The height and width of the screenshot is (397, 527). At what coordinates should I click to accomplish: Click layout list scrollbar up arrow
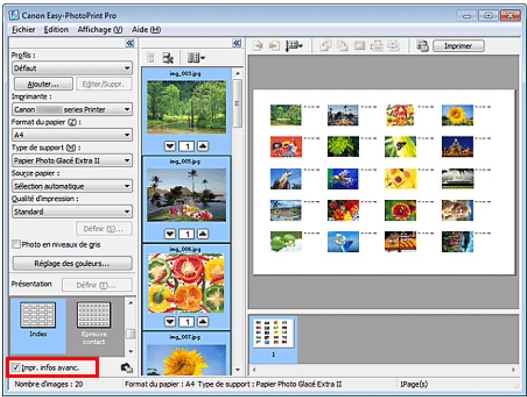(x=130, y=303)
